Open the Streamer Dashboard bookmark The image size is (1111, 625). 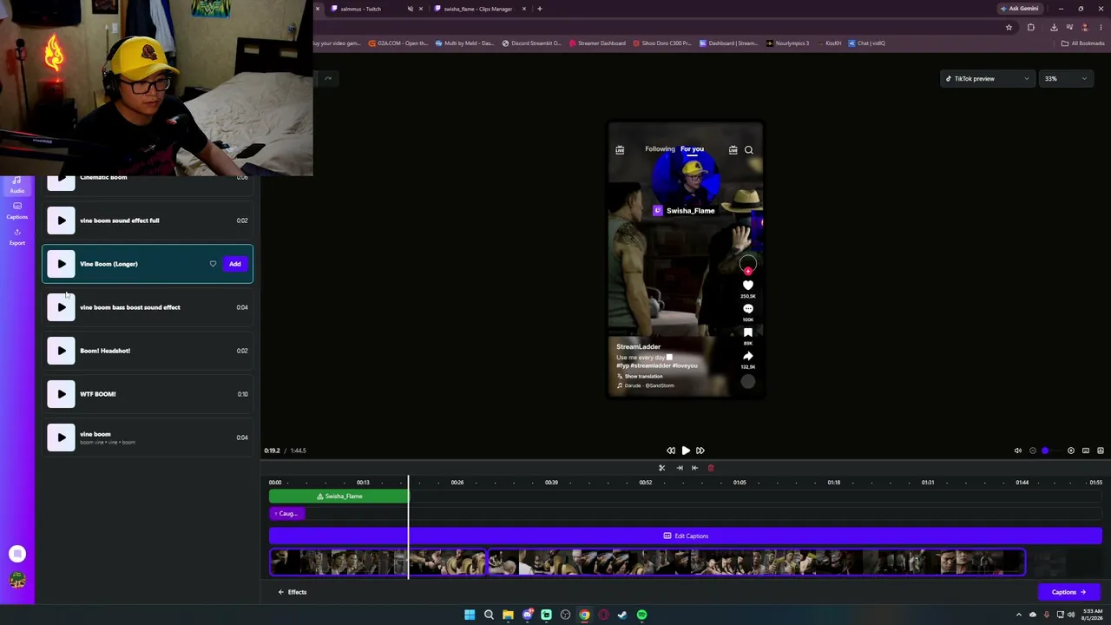coord(596,43)
